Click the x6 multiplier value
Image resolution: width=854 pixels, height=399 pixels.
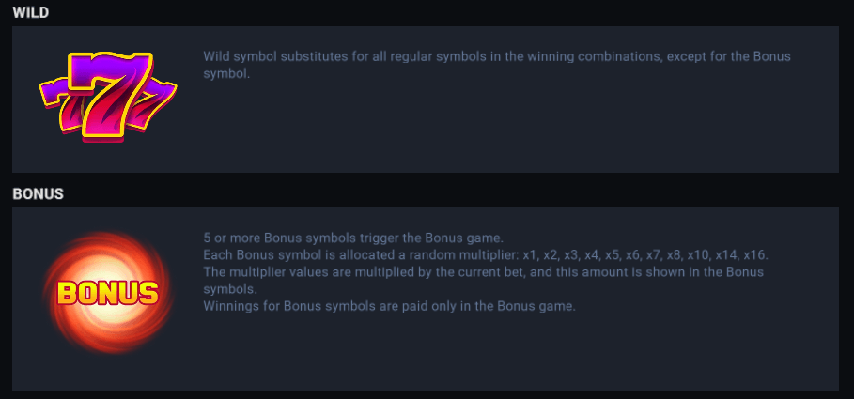click(633, 255)
